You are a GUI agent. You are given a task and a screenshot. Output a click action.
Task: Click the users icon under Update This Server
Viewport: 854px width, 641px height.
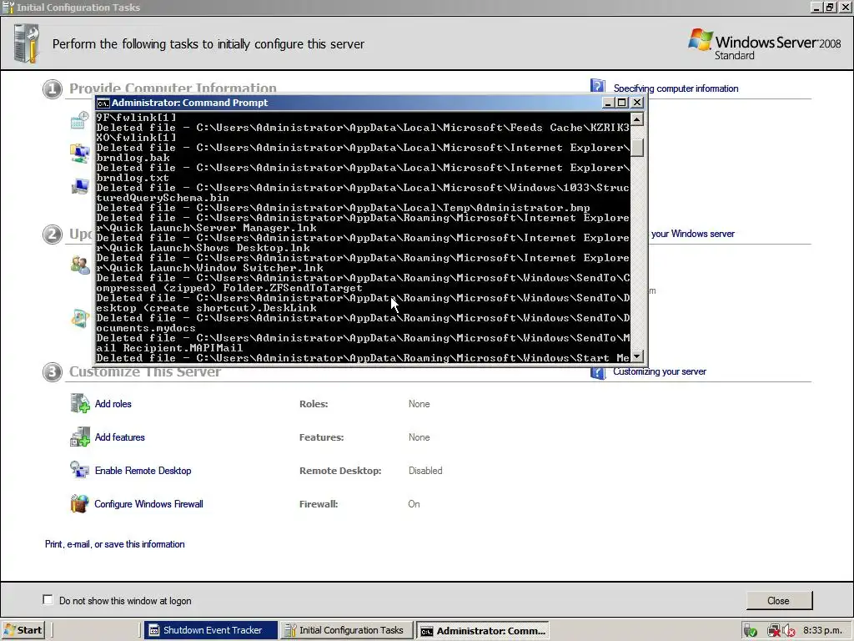point(80,265)
